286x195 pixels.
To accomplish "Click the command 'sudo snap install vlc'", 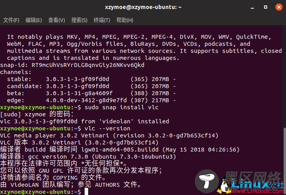I will click(x=121, y=107).
